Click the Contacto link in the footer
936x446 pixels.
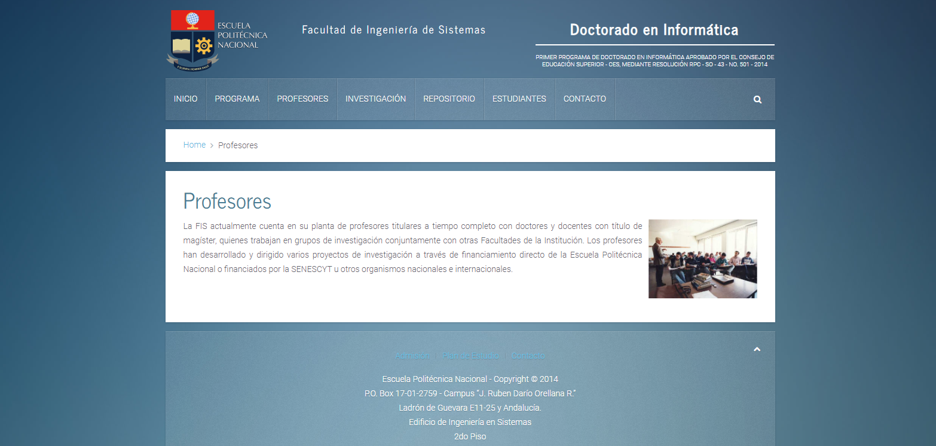(x=528, y=356)
